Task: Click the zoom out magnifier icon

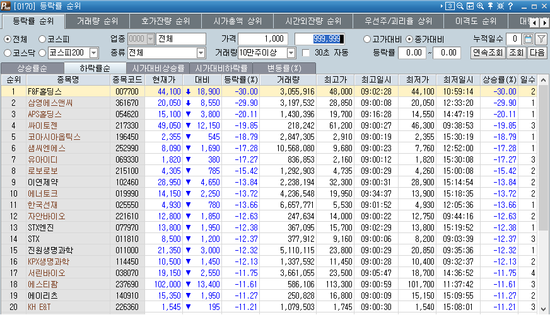Action: [x=460, y=6]
